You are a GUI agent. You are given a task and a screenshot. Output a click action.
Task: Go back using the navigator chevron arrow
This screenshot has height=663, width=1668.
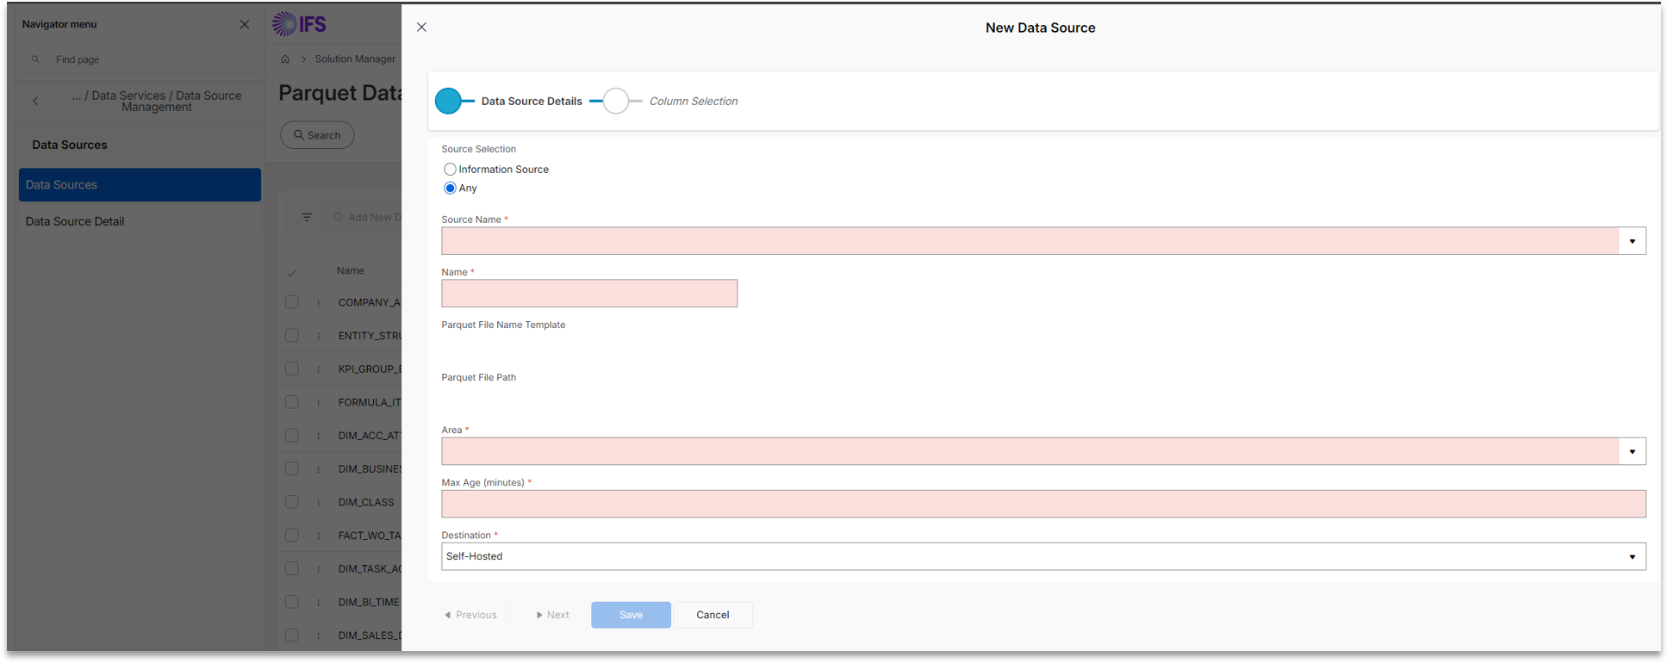[x=35, y=101]
